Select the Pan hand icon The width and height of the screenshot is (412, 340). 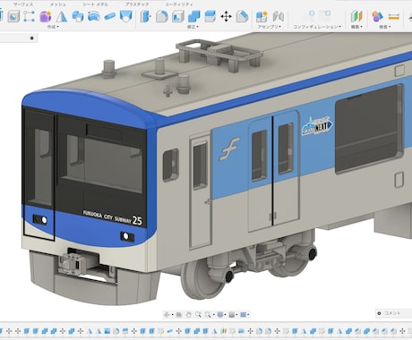(188, 314)
